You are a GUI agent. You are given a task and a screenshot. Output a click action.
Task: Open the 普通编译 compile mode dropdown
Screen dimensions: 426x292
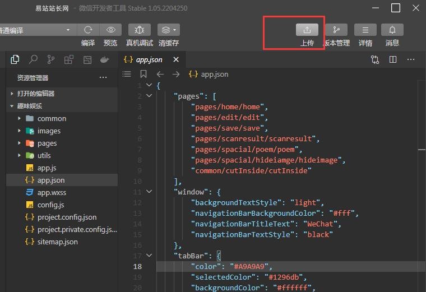36,30
